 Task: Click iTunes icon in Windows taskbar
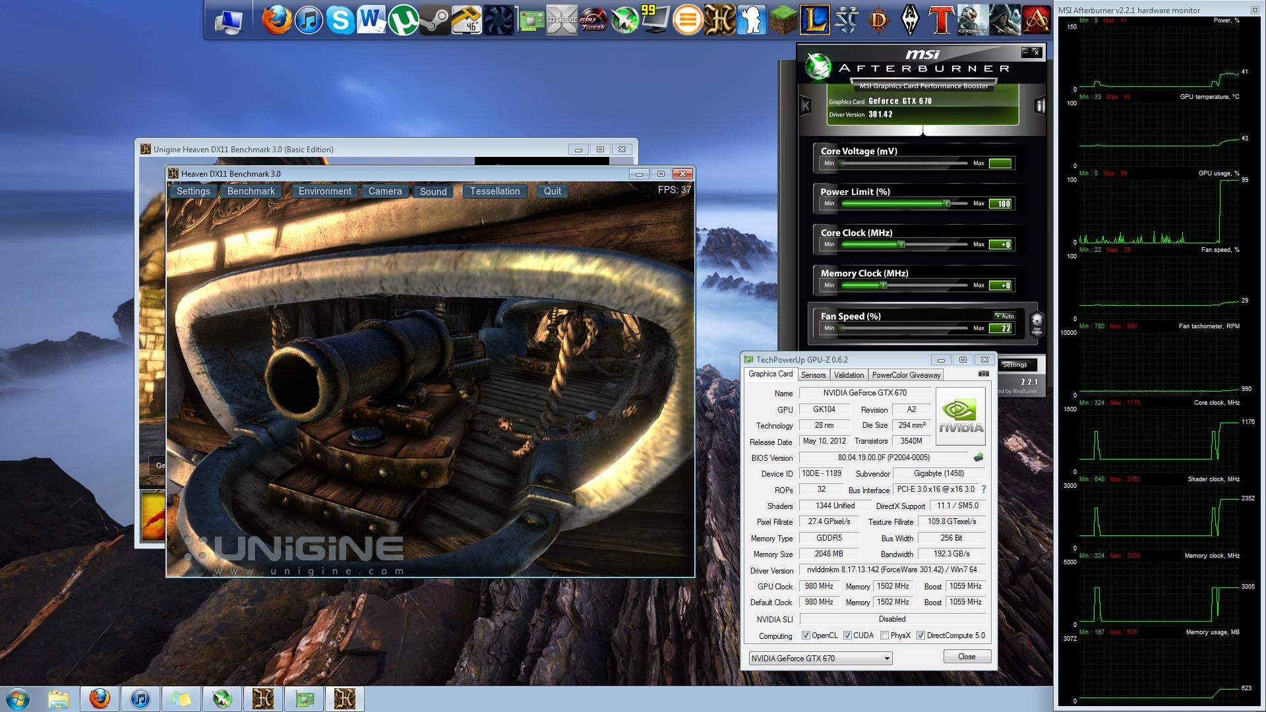click(140, 699)
